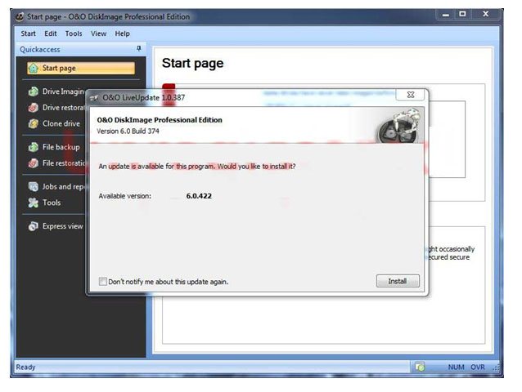
Task: Open Clone drive label in sidebar
Action: [61, 123]
